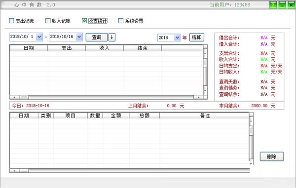
Task: Open the 2018 year dropdown
Action: coord(177,38)
